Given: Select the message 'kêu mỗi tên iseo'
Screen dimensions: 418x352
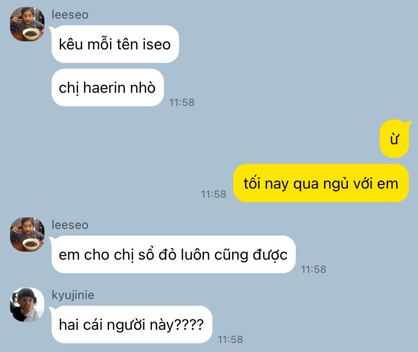Looking at the screenshot, I should (115, 44).
